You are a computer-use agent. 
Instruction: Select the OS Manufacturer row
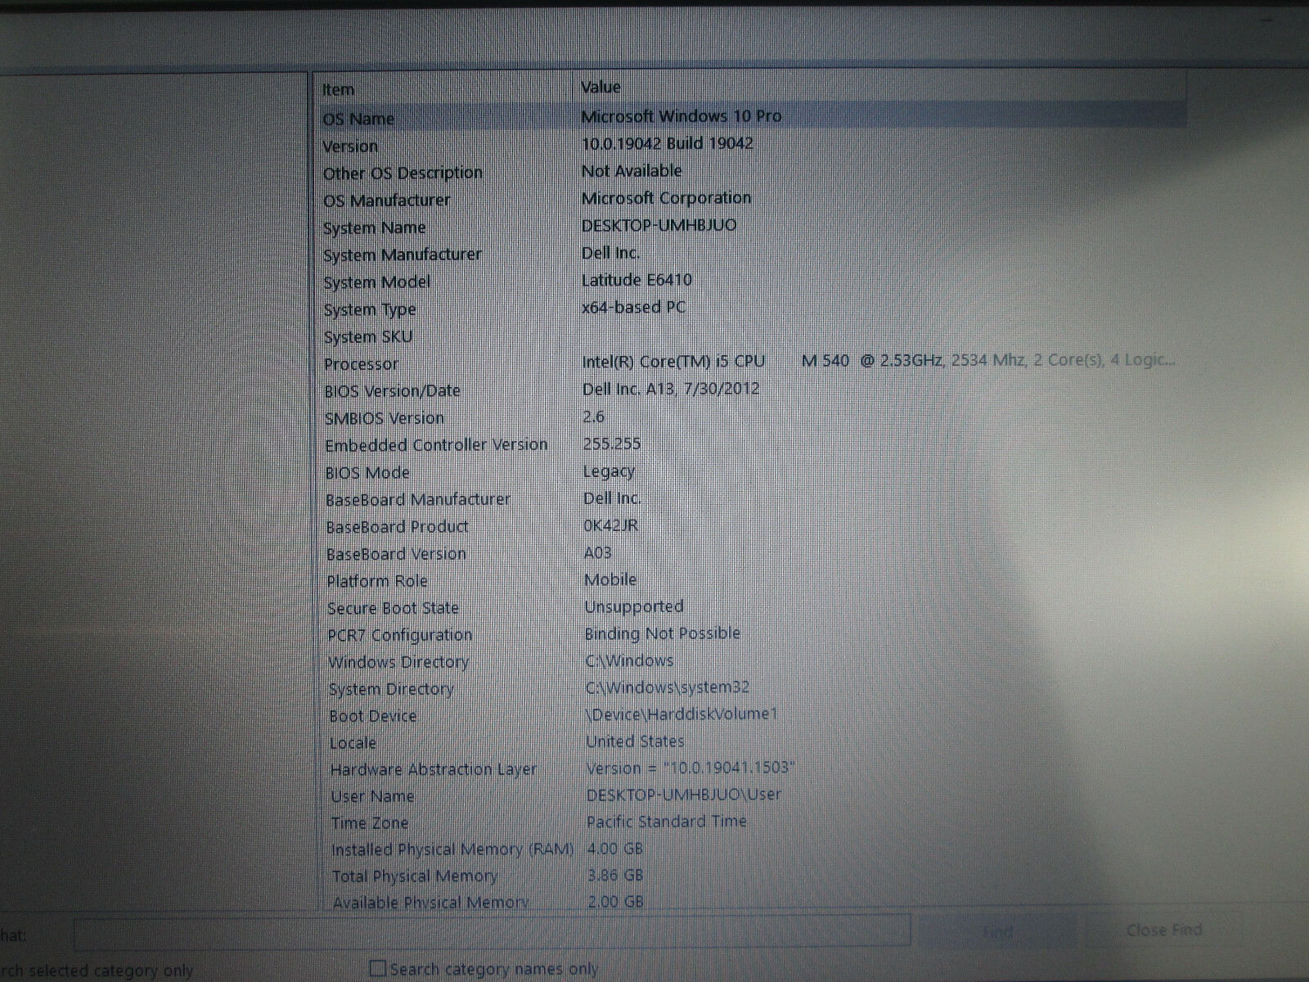pos(386,200)
